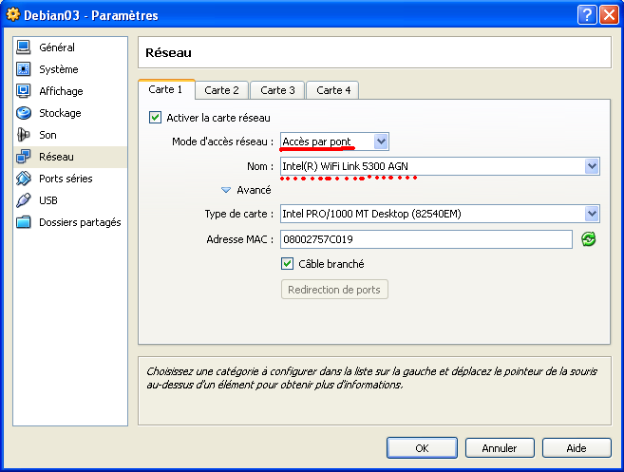Switch to the Carte 4 tab
624x472 pixels.
click(333, 90)
